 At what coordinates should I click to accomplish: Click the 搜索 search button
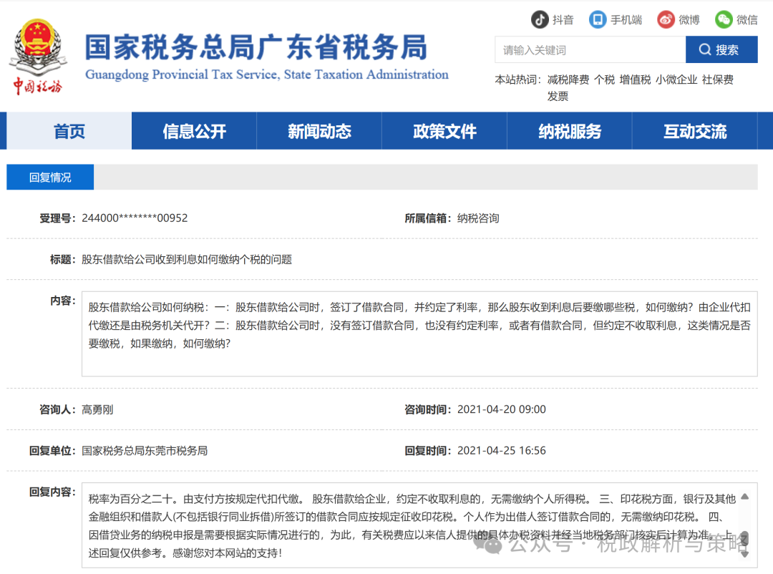click(721, 50)
